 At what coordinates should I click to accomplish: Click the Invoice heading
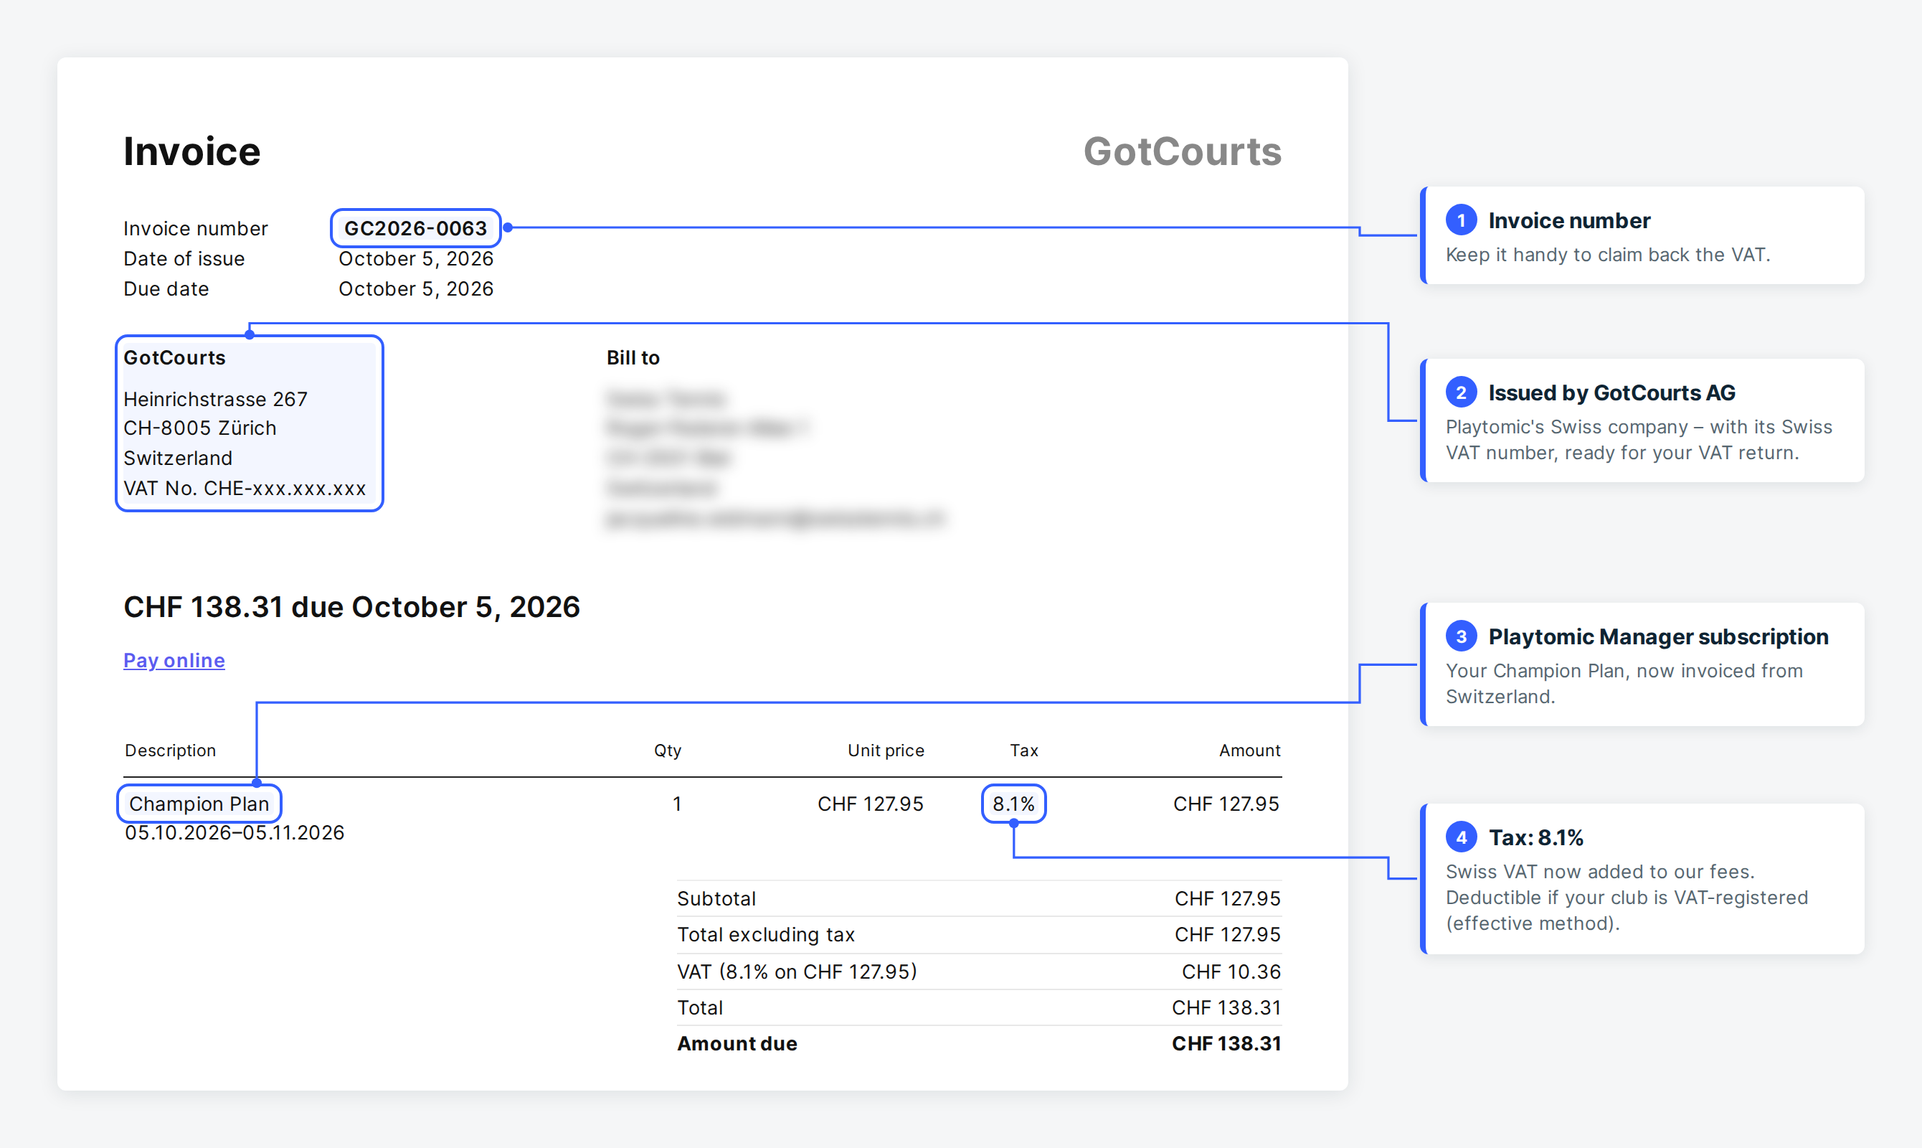click(x=191, y=151)
